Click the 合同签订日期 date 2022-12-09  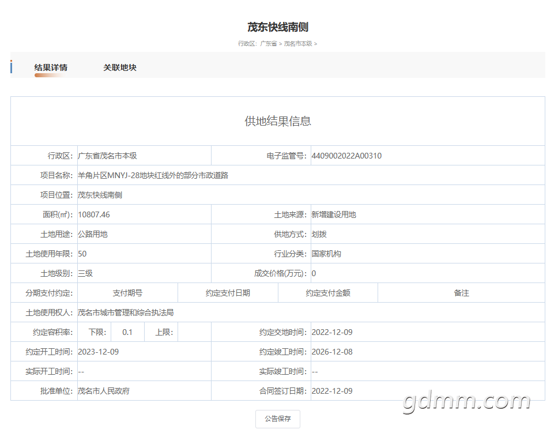332,391
